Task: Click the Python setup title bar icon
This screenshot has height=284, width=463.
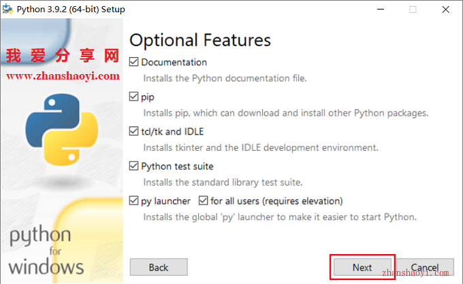Action: point(7,9)
